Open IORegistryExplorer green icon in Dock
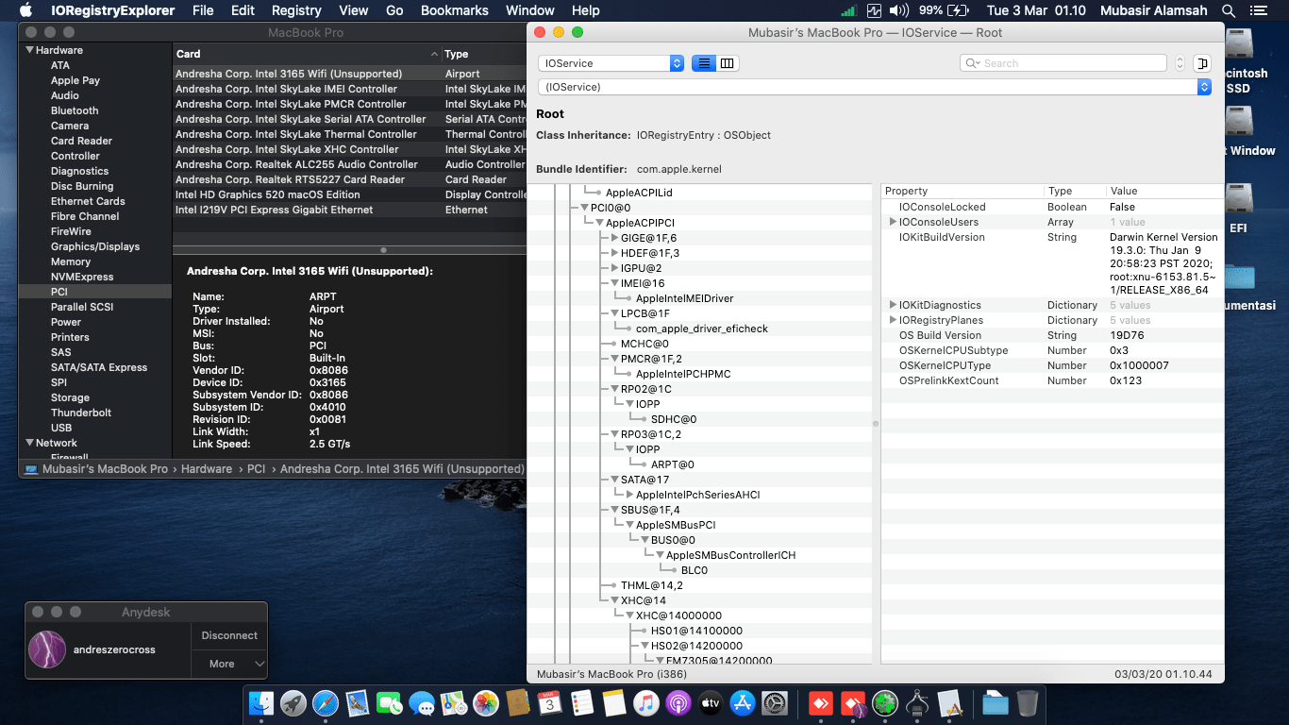The height and width of the screenshot is (725, 1289). 884,702
